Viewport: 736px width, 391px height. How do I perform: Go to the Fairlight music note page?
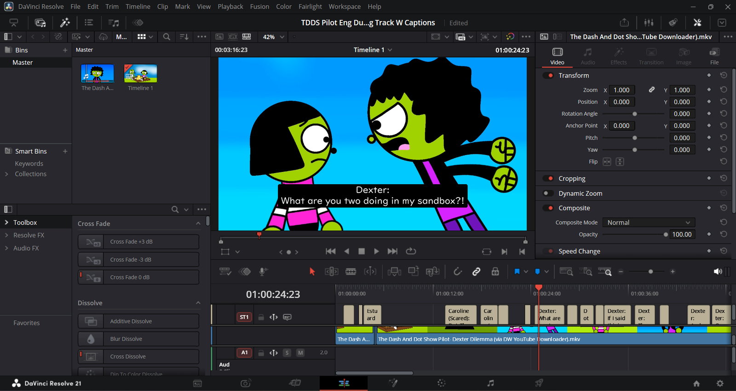coord(490,383)
